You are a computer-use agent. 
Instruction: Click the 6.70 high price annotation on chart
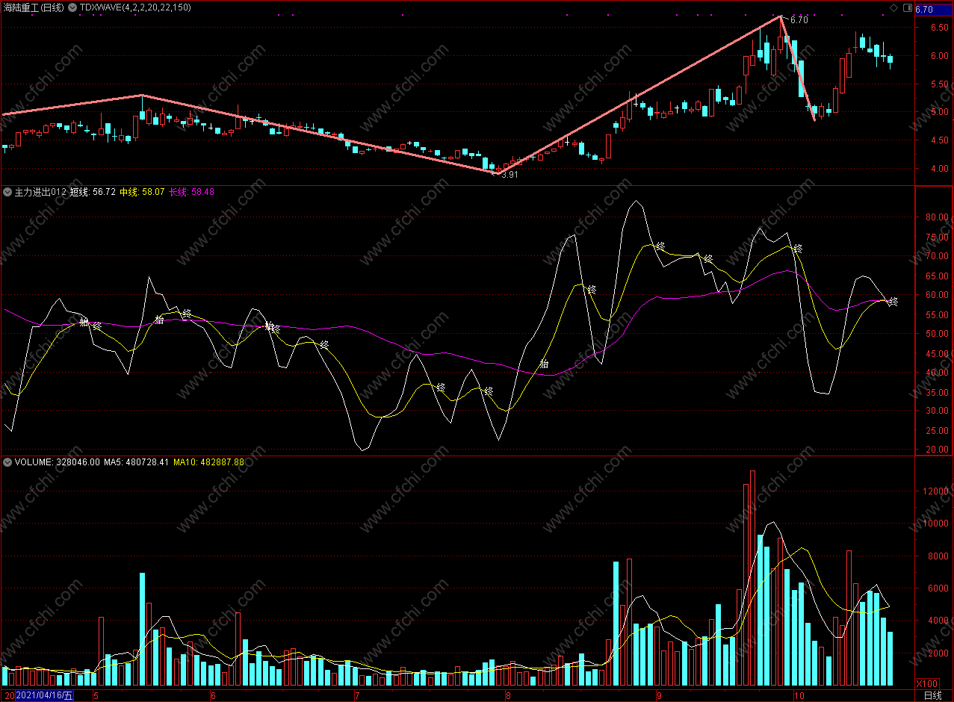click(x=799, y=19)
